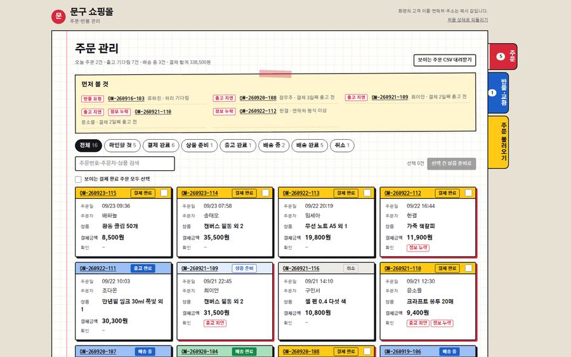Click 처음 상태로 되돌리기 link
Screen dimensions: 571x357
(468, 20)
